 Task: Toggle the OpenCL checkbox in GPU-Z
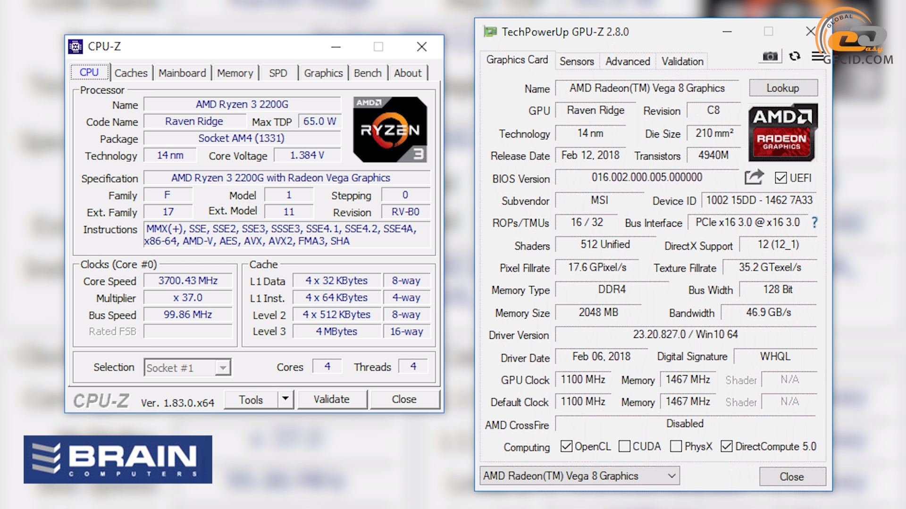tap(566, 446)
